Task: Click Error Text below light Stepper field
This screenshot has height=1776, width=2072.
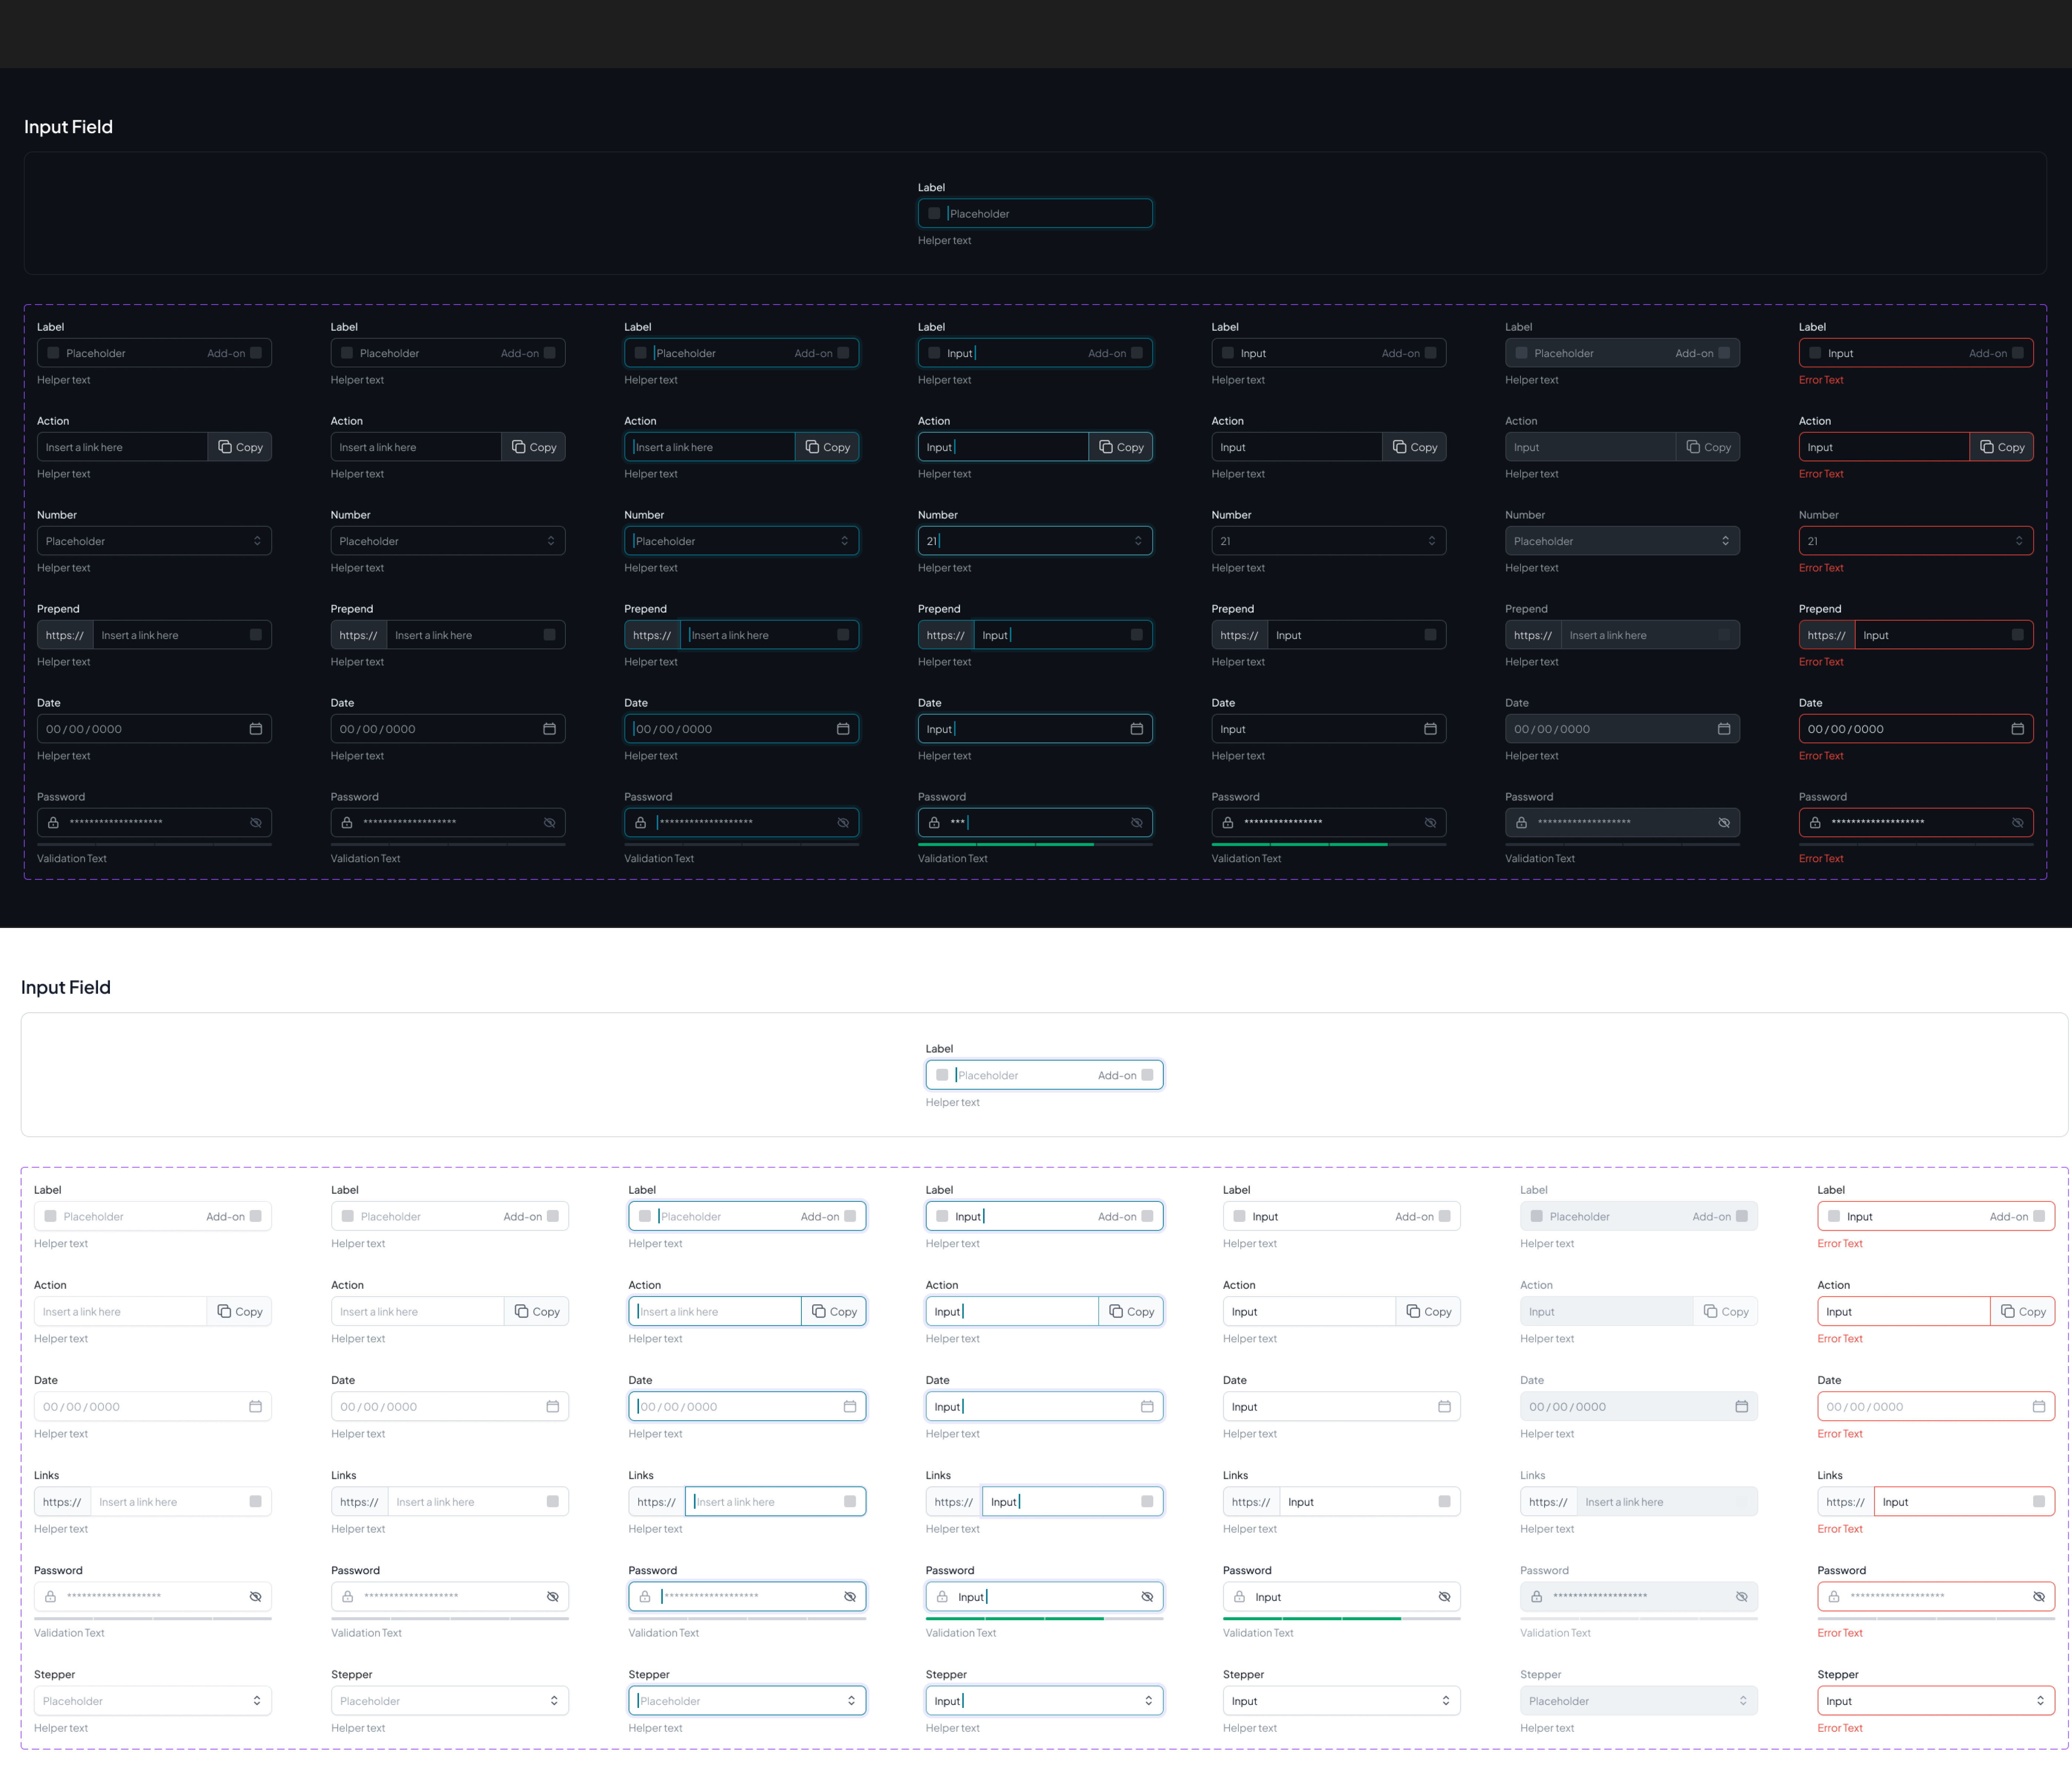Action: (1840, 1728)
